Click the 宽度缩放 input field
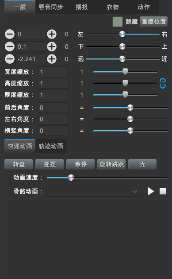 click(x=53, y=72)
